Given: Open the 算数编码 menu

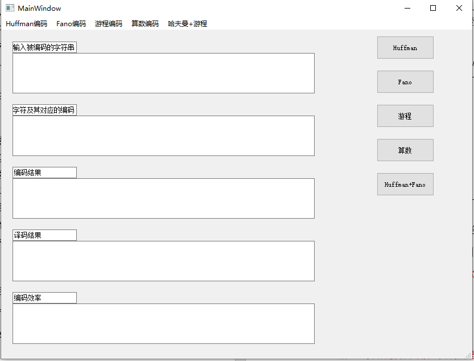Looking at the screenshot, I should 145,23.
